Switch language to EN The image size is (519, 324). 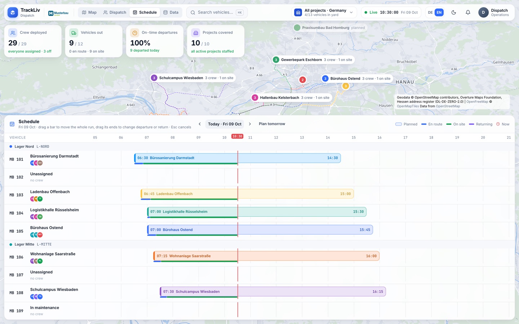click(x=439, y=12)
